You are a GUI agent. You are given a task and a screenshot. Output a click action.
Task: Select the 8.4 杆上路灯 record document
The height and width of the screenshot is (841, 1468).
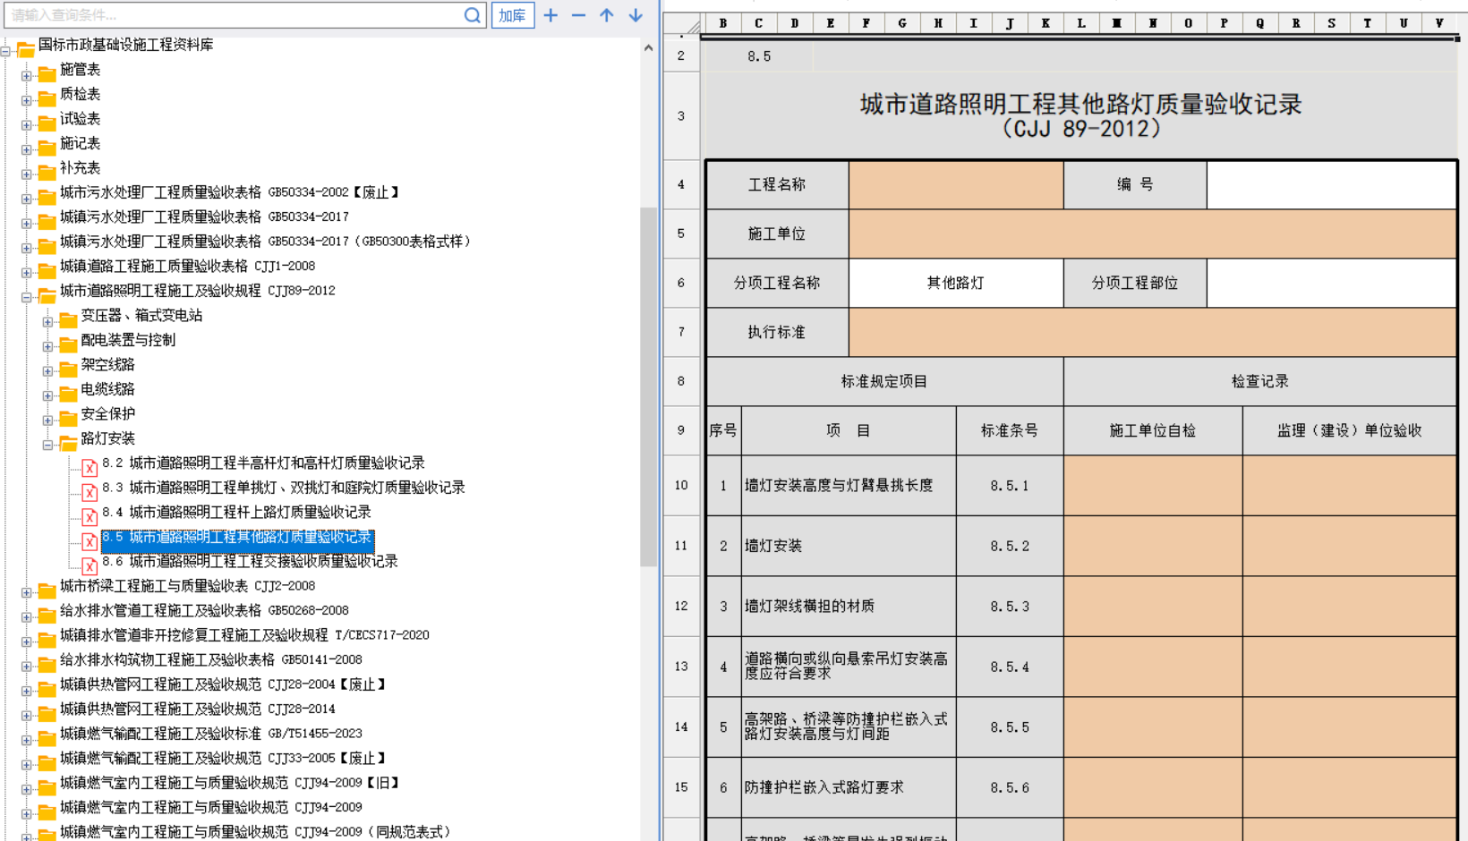tap(236, 513)
